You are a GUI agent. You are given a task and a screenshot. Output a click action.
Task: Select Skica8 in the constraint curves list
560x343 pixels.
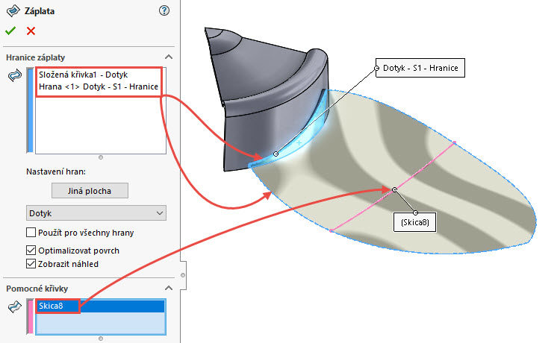point(100,306)
